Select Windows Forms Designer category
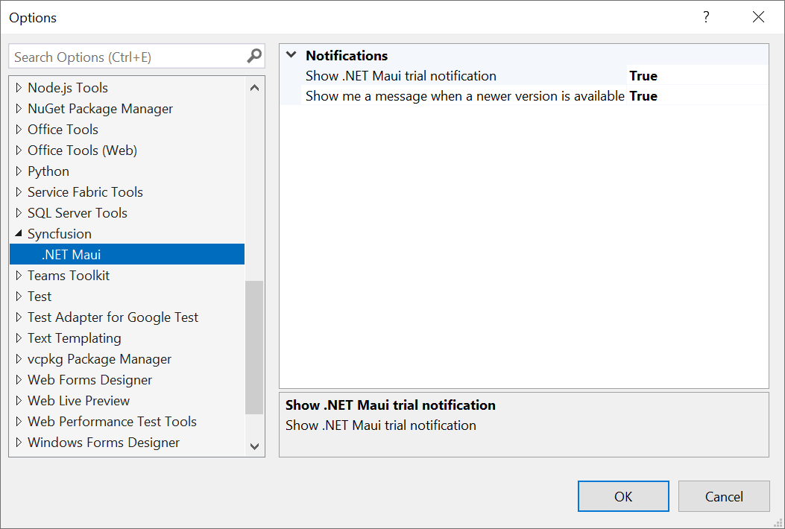Screen dimensions: 785x529 click(104, 443)
